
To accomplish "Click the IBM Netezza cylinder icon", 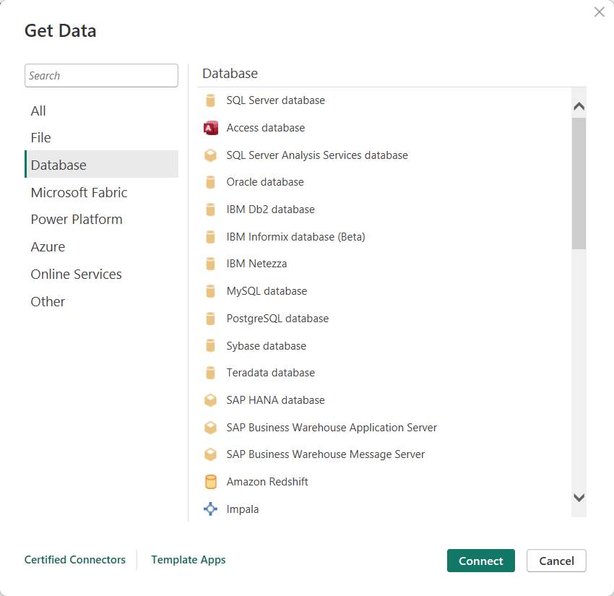I will 210,264.
